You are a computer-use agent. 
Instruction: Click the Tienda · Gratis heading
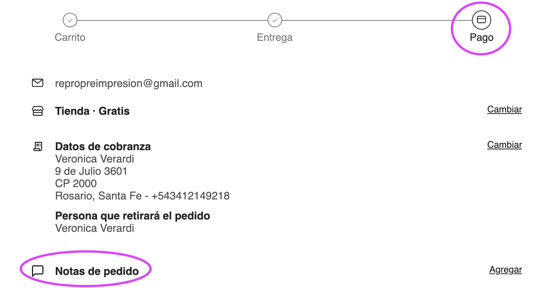tap(92, 111)
